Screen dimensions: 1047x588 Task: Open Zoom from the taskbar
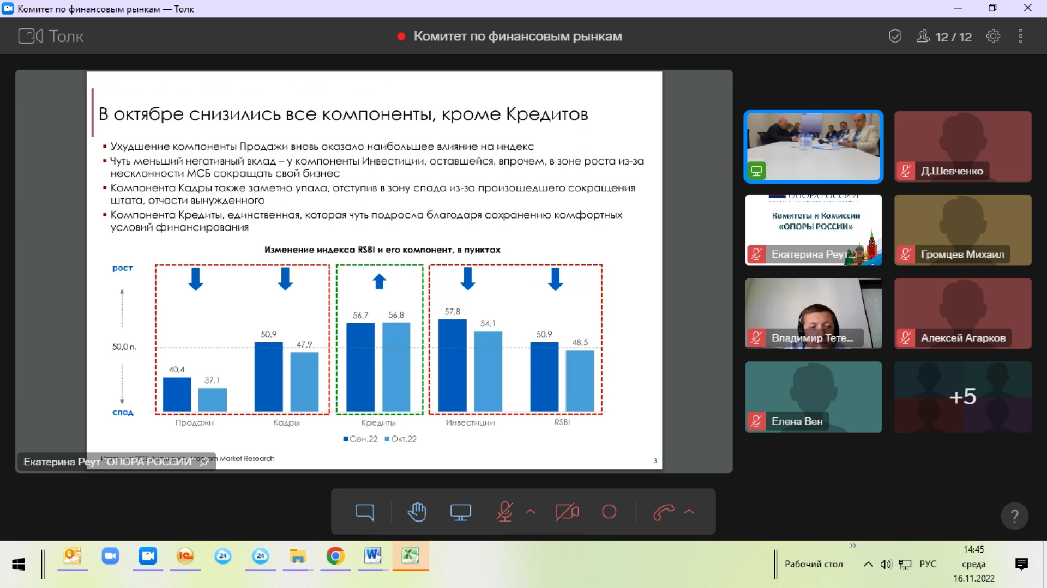pyautogui.click(x=110, y=556)
